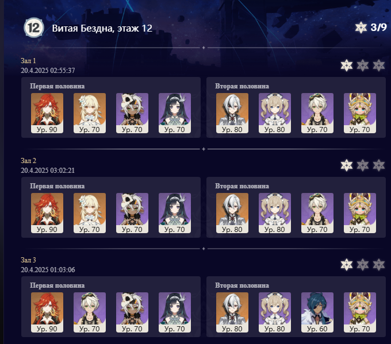Select goggles boy portrait in Зал 1 second half
The height and width of the screenshot is (344, 391).
coord(317,113)
